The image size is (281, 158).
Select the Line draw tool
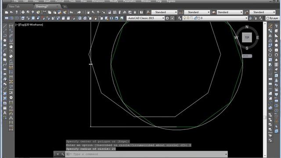5,26
